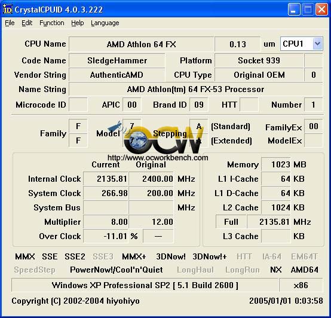Click the original Multiplier 12.00
This screenshot has height=318, width=331.
151,222
